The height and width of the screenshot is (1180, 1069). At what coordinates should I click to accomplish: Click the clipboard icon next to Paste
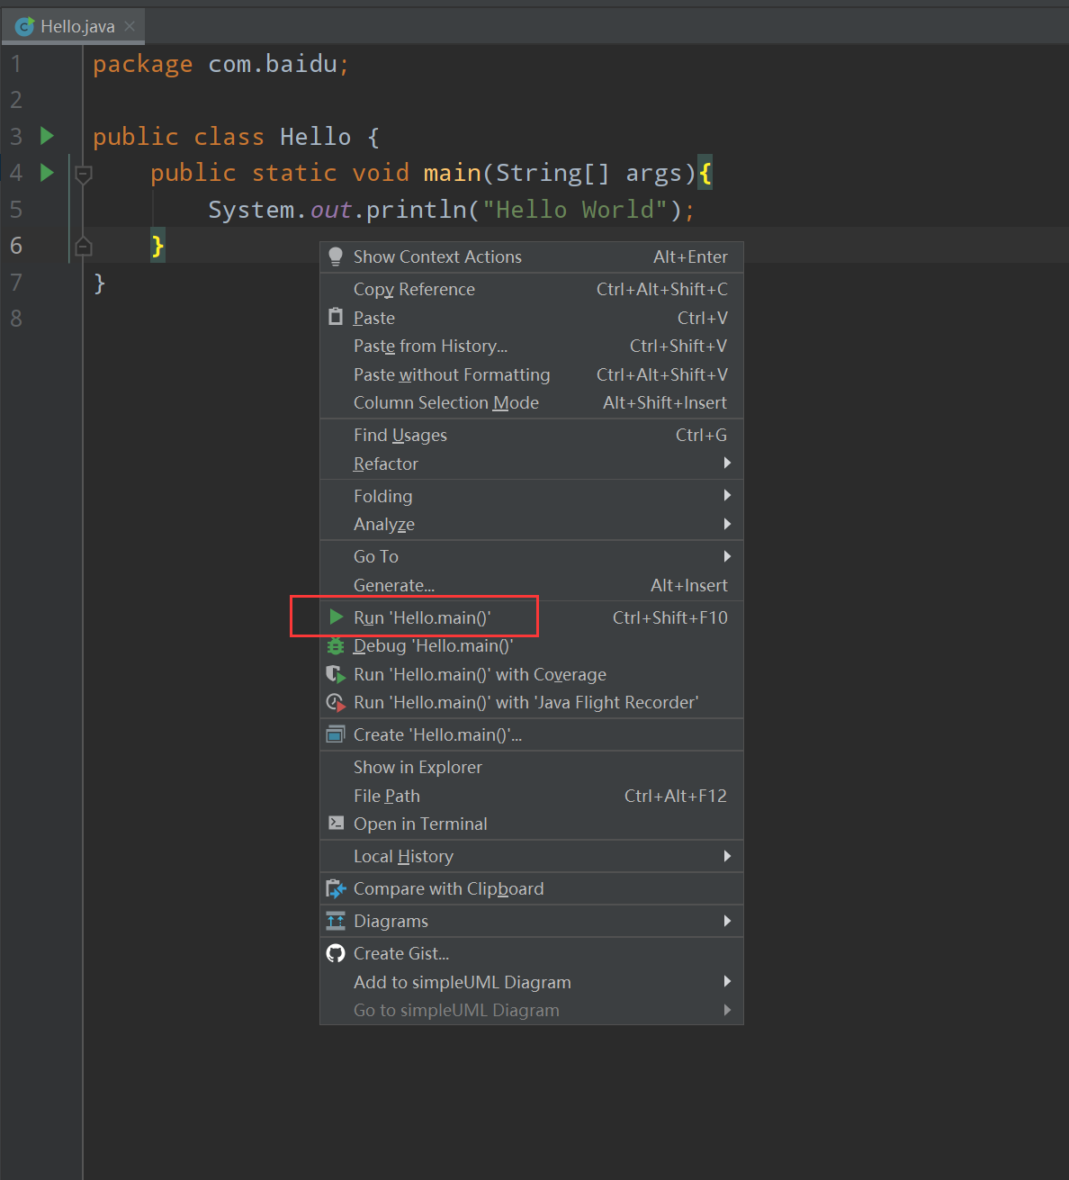point(336,317)
